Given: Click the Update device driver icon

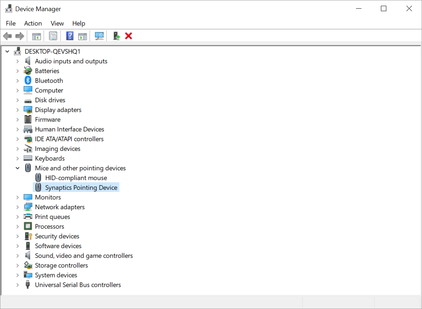Looking at the screenshot, I should coord(116,36).
